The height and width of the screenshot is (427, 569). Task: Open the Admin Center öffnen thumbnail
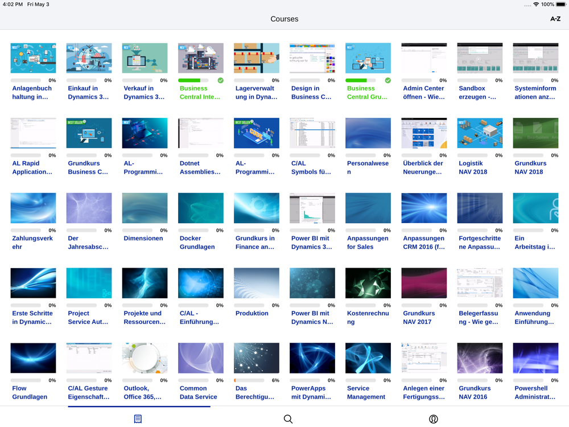click(424, 58)
